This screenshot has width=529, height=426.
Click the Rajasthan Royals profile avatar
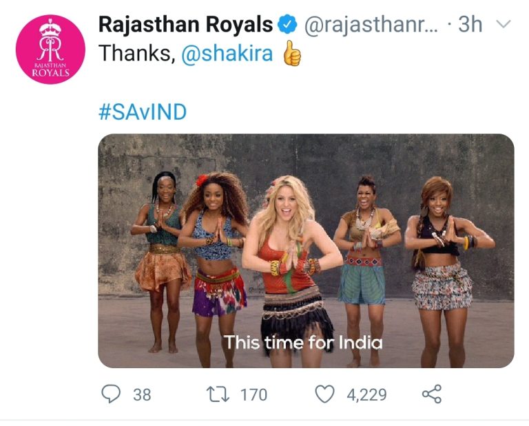pos(50,49)
